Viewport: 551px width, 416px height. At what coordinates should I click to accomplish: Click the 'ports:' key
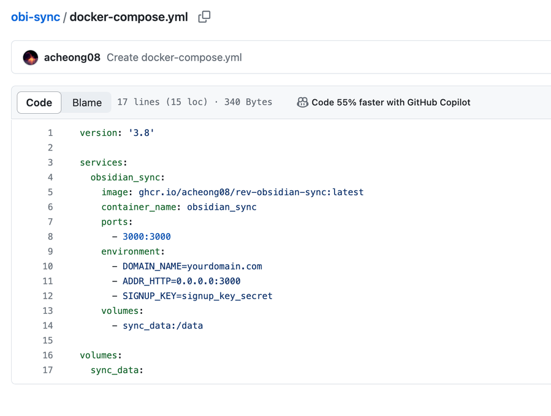point(116,221)
